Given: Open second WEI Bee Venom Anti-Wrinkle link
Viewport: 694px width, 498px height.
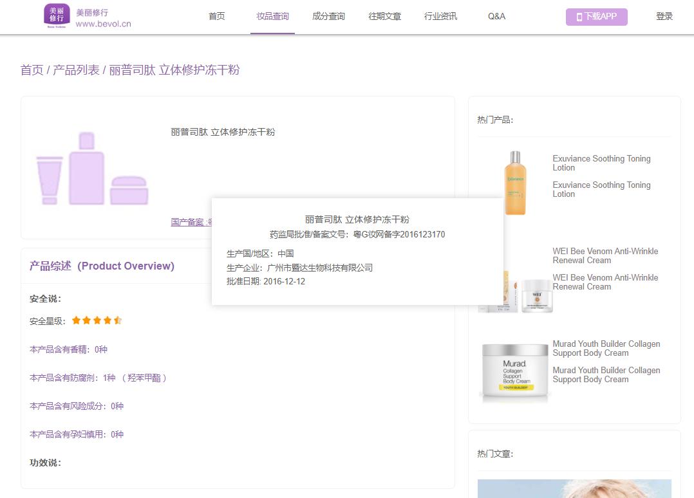Looking at the screenshot, I should (605, 282).
